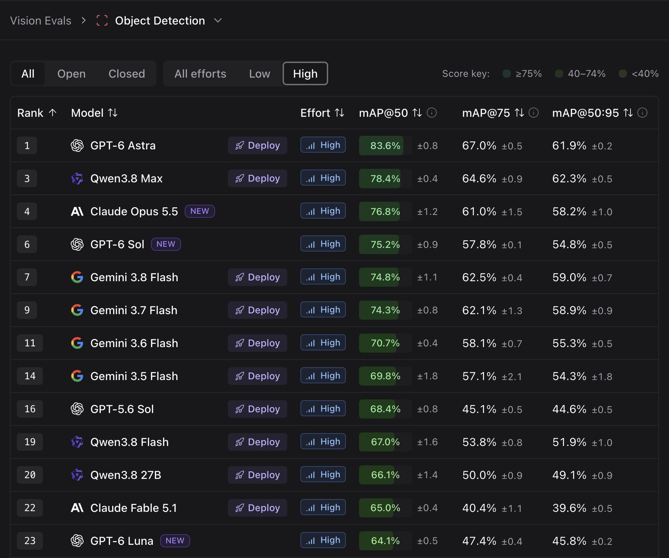669x558 pixels.
Task: Go to Vision Evals breadcrumb
Action: point(41,21)
